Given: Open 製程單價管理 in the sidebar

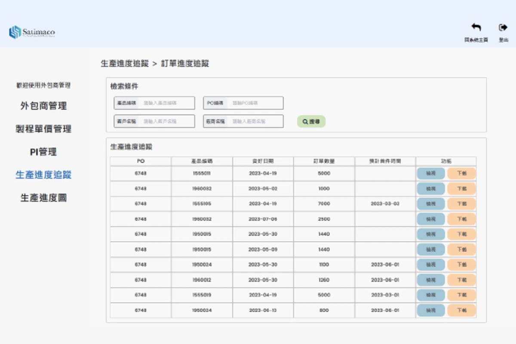Looking at the screenshot, I should point(43,129).
